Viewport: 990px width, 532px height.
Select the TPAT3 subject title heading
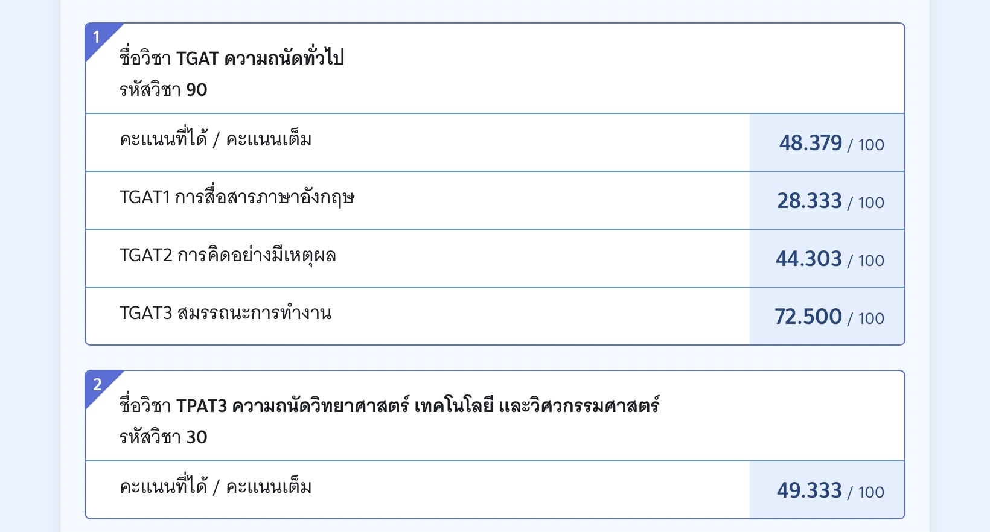(x=389, y=405)
